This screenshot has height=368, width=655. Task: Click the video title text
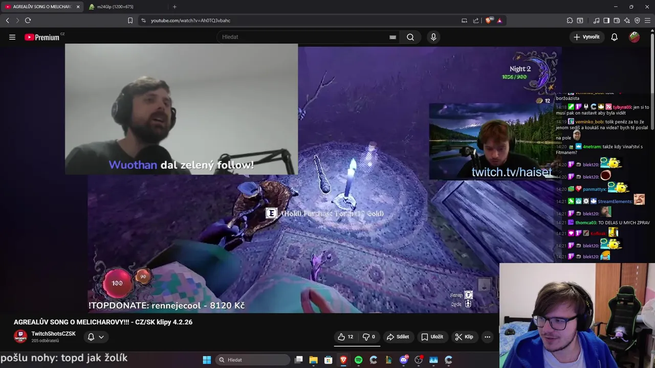pos(103,322)
